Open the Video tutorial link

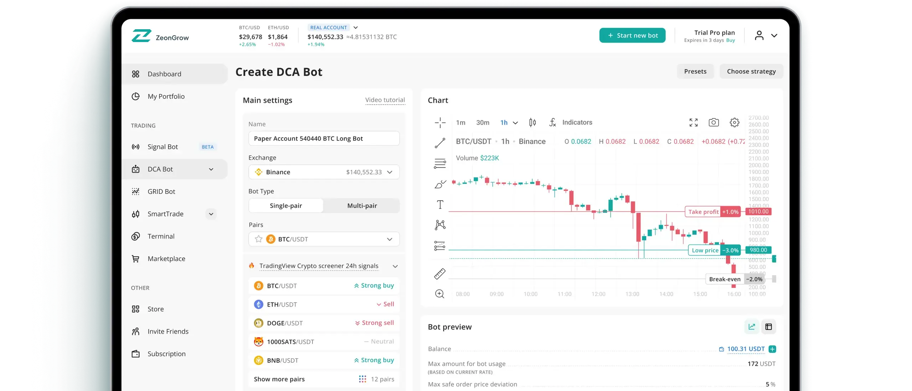coord(385,100)
